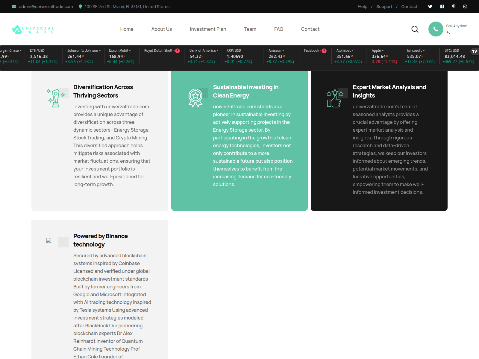Select the Bank of America ticker entry
479x359 pixels.
coord(203,56)
